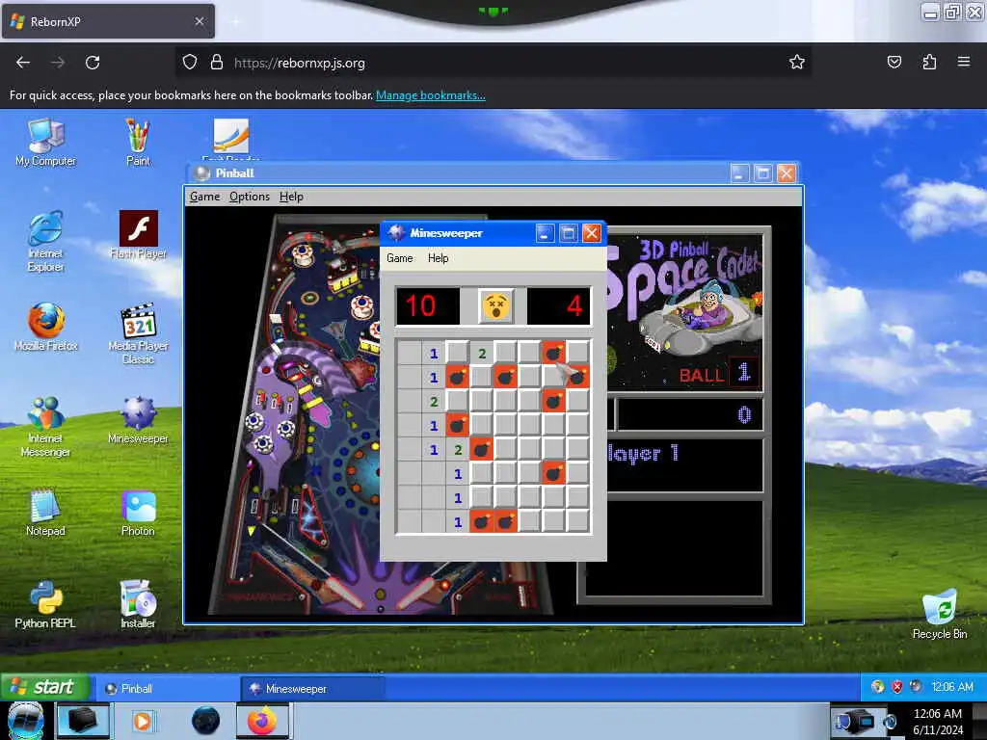Open the Help menu in Minesweeper
This screenshot has width=987, height=740.
point(439,258)
